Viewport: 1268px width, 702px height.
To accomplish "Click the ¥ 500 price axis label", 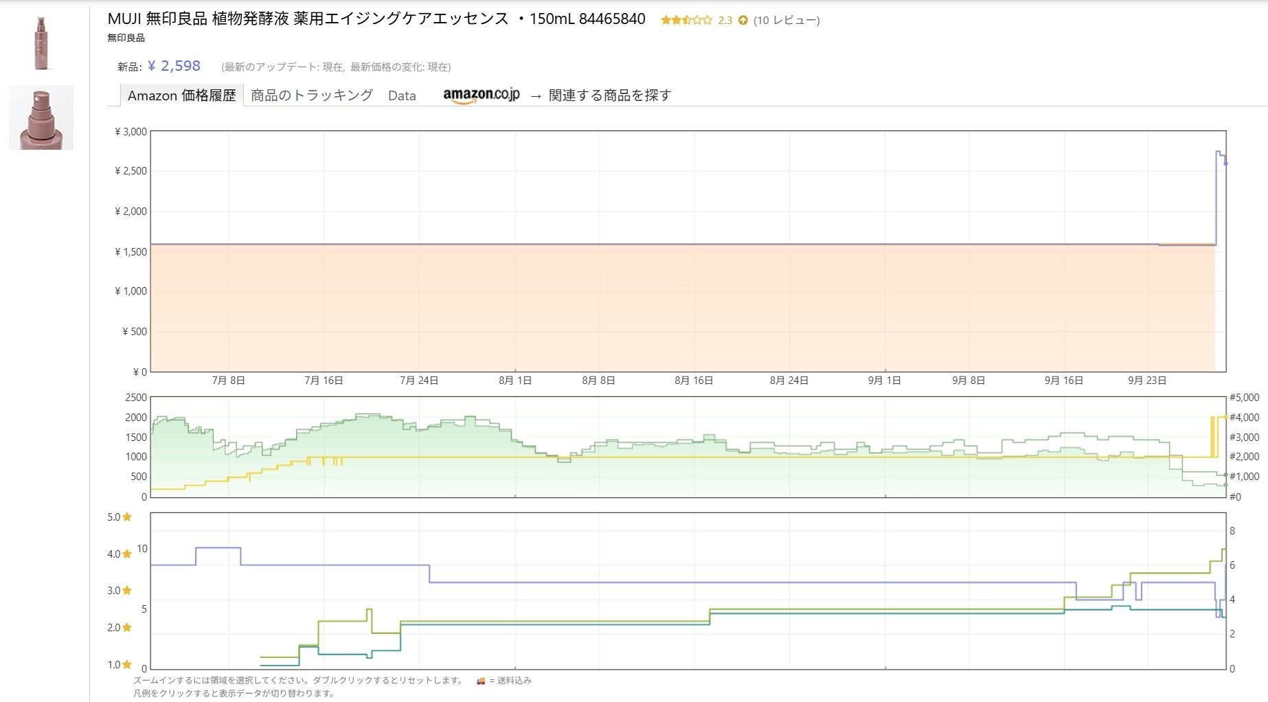I will pos(135,331).
